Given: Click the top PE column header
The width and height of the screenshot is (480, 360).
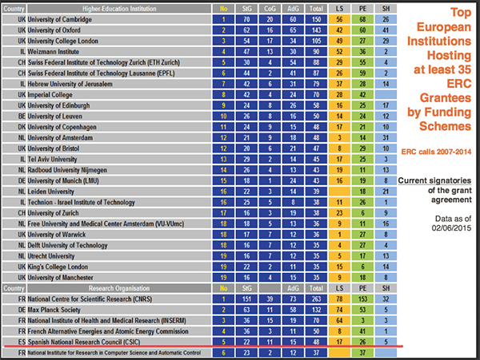Looking at the screenshot, I should pos(362,9).
